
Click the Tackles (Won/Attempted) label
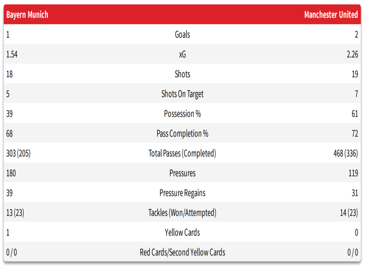click(182, 213)
